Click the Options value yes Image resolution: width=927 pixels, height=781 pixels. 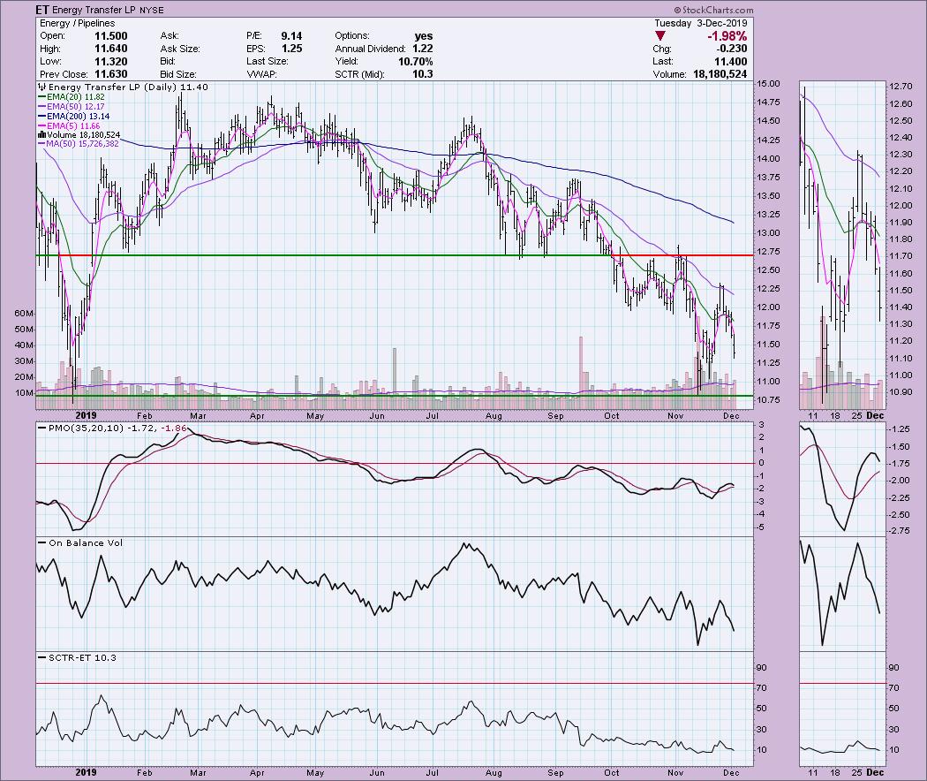(423, 36)
